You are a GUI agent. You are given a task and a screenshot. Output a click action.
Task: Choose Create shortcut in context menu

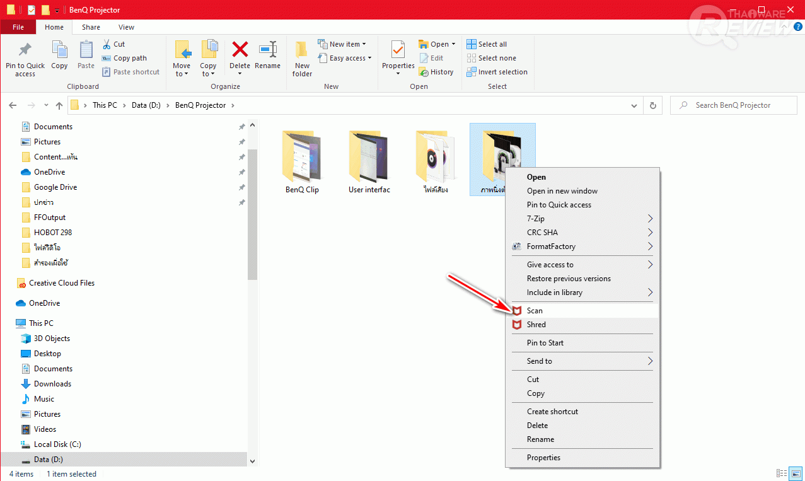(582, 412)
